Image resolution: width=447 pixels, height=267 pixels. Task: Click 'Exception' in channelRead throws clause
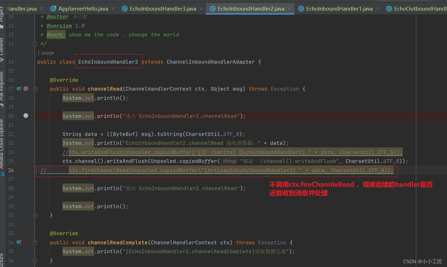tap(285, 89)
